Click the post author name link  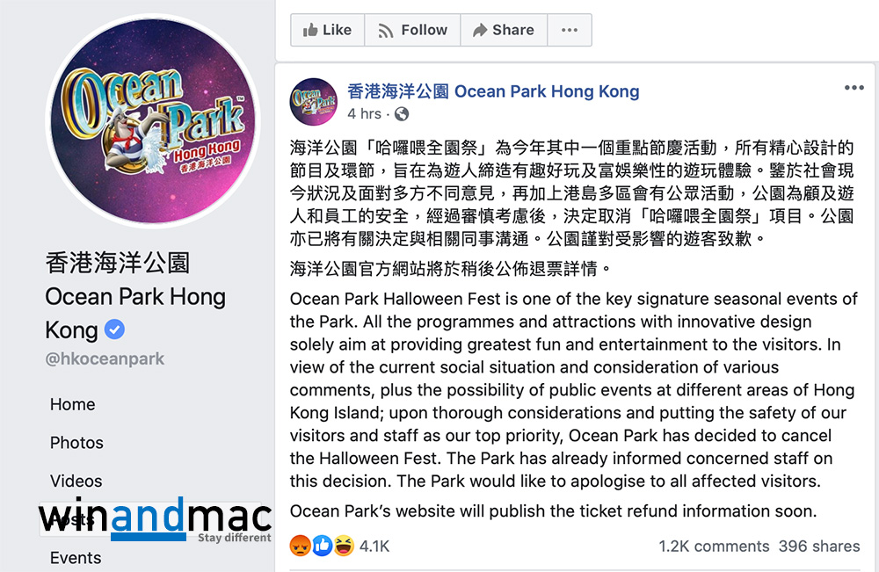[493, 91]
